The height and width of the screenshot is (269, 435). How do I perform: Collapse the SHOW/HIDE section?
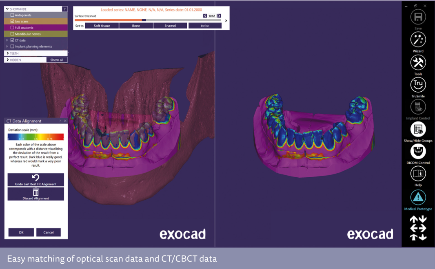pyautogui.click(x=7, y=9)
